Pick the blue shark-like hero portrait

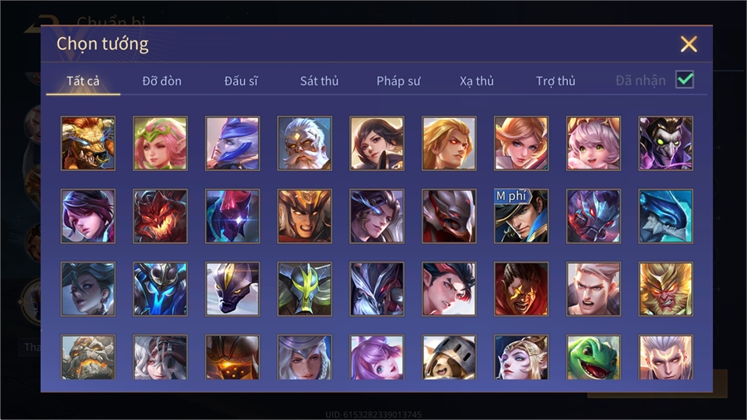click(666, 216)
